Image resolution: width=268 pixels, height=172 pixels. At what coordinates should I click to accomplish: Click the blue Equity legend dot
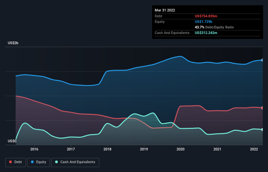coord(32,162)
